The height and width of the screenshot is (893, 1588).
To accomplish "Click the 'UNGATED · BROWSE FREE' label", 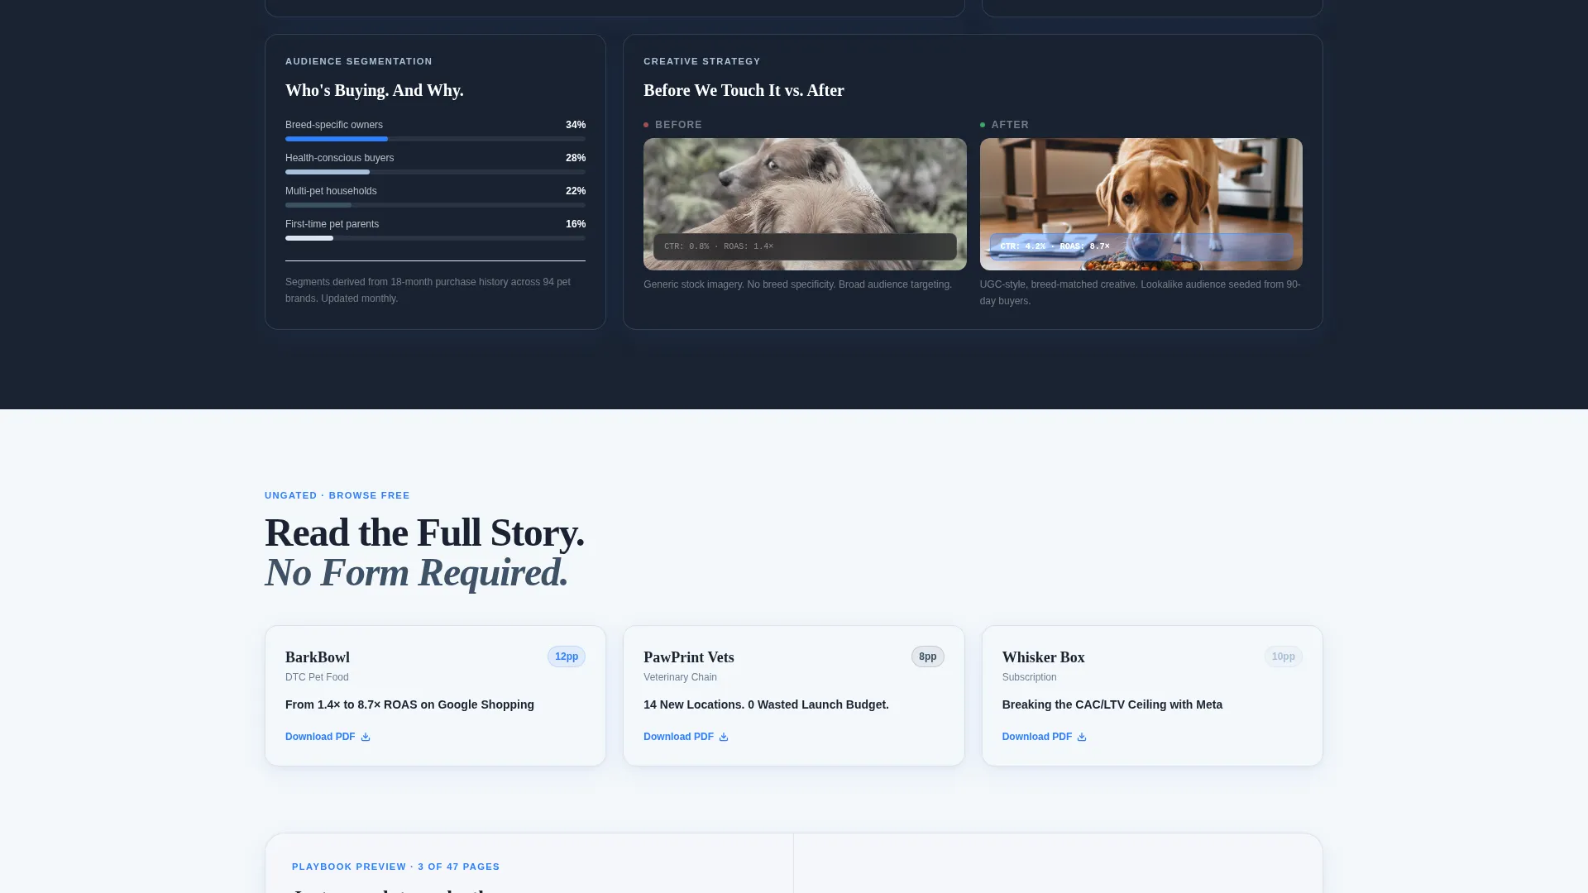I will [x=337, y=495].
